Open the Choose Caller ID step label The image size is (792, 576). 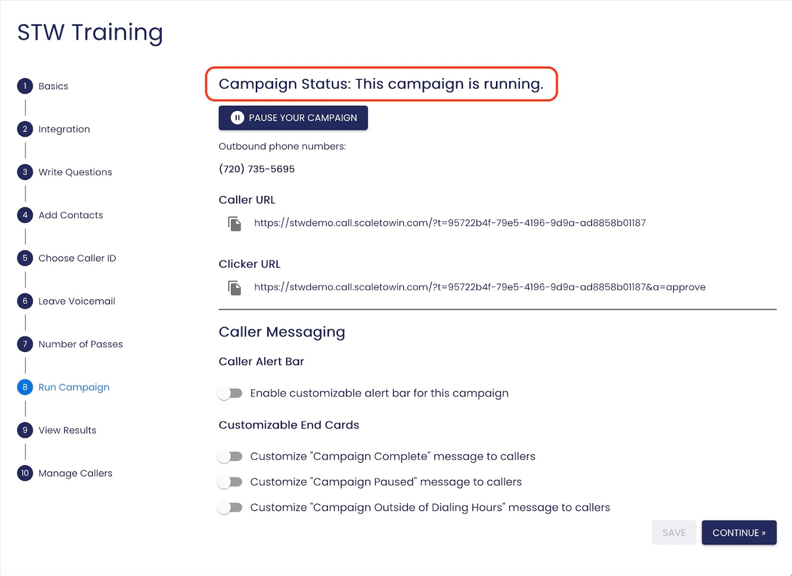click(77, 258)
